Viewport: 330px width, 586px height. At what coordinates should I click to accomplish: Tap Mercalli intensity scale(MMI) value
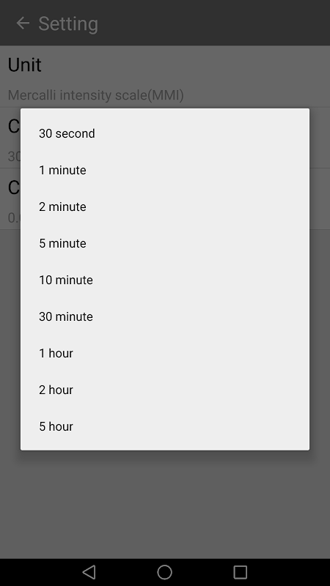(x=96, y=95)
